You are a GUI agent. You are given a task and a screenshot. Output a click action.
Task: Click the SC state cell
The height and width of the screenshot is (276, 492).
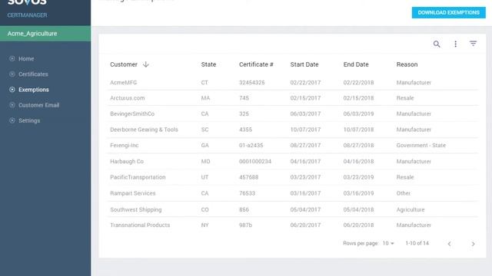(204, 130)
